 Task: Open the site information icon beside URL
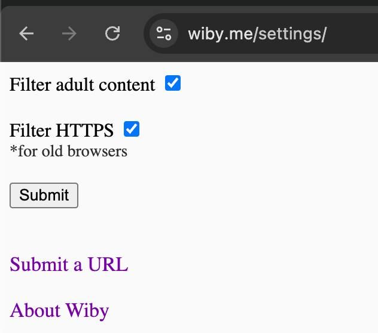(x=164, y=33)
